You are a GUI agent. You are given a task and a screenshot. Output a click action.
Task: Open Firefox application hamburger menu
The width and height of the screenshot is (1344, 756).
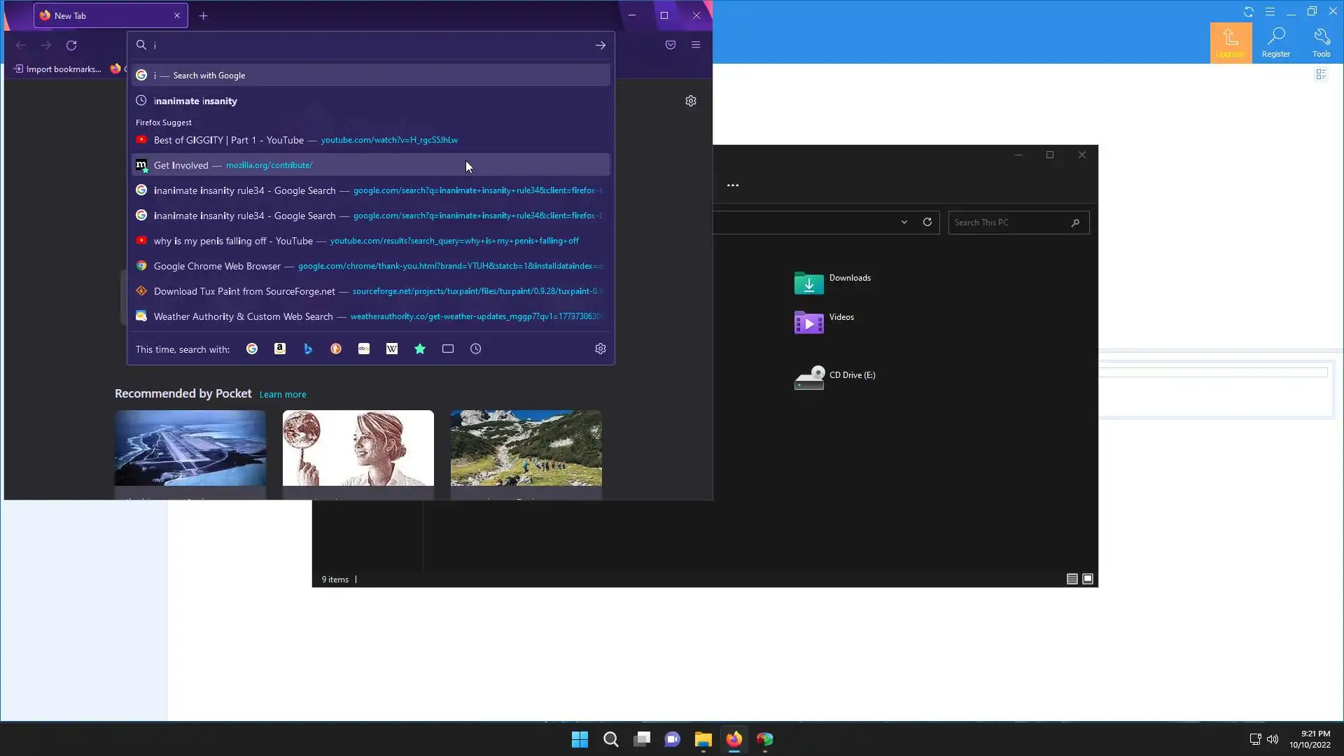[695, 45]
